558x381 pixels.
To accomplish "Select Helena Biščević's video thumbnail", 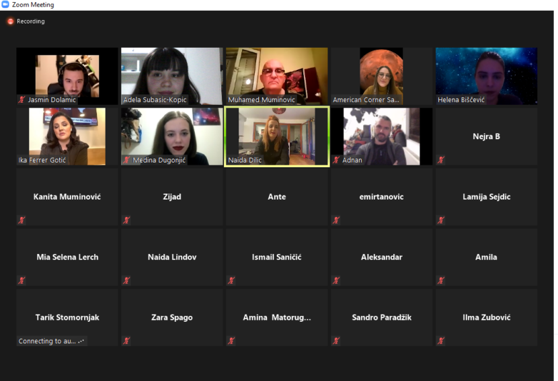I will coord(487,76).
